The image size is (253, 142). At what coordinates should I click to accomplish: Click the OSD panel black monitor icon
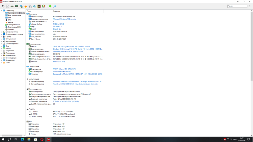pyautogui.click(x=39, y=6)
